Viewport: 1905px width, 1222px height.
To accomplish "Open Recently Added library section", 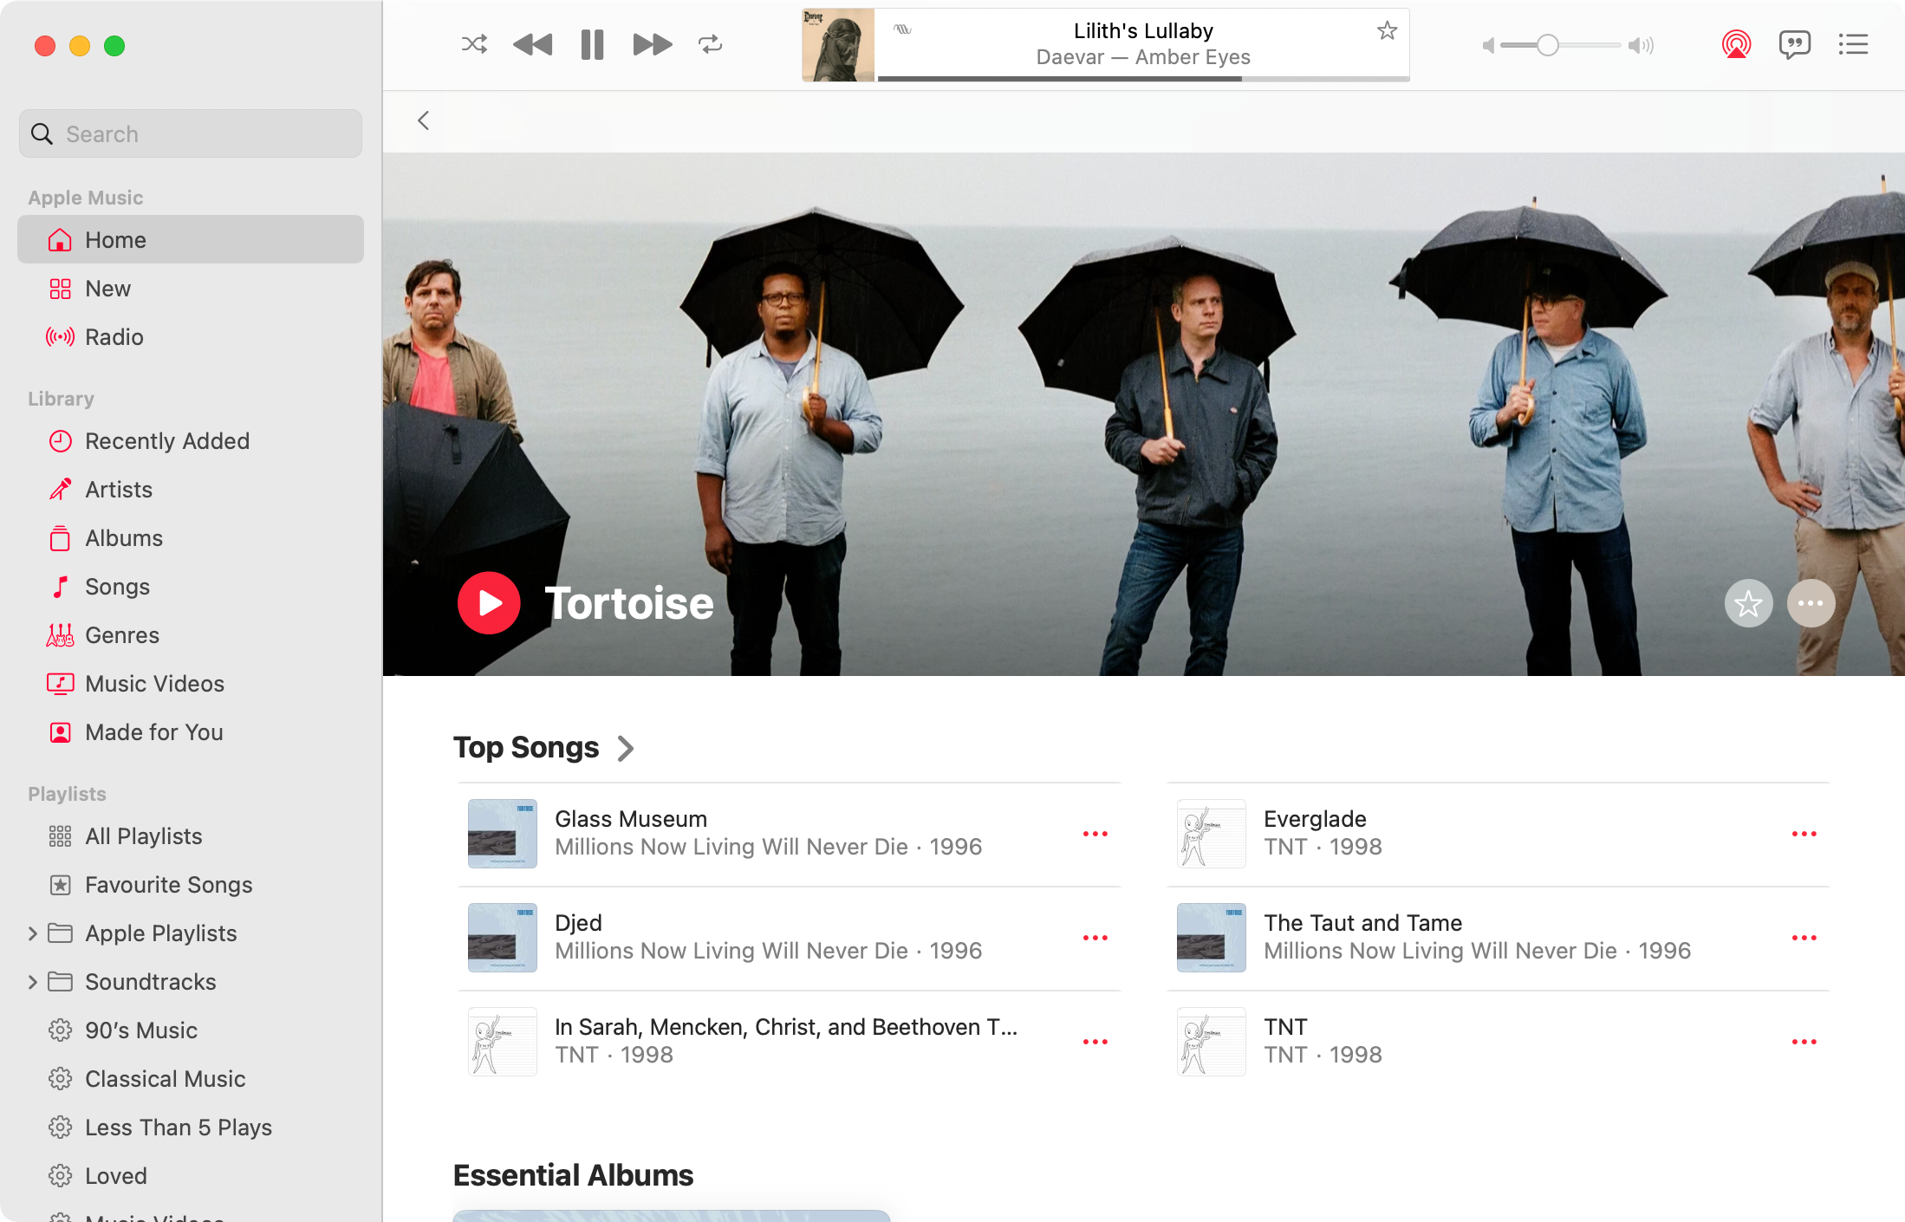I will pos(191,440).
